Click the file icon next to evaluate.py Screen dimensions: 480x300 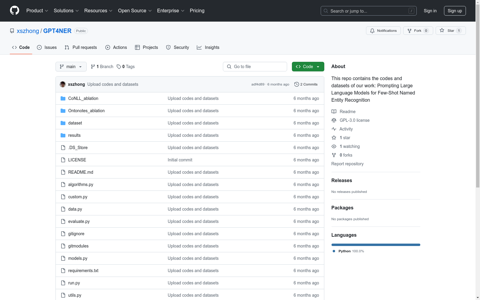tap(63, 221)
